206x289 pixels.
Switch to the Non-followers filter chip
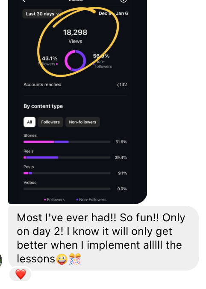coord(82,122)
